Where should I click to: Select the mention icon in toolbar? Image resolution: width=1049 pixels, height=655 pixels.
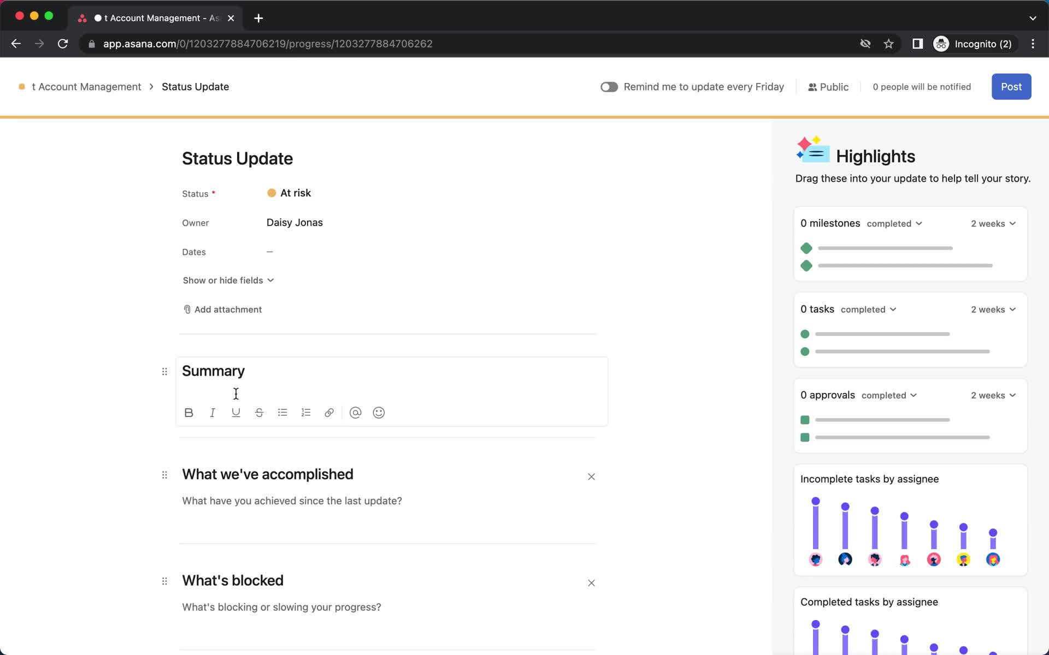tap(355, 413)
